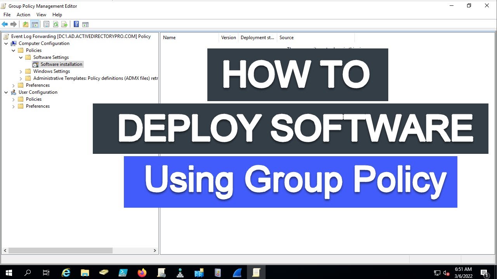Open the taskbar search magnifier
This screenshot has height=279, width=497.
coord(28,273)
